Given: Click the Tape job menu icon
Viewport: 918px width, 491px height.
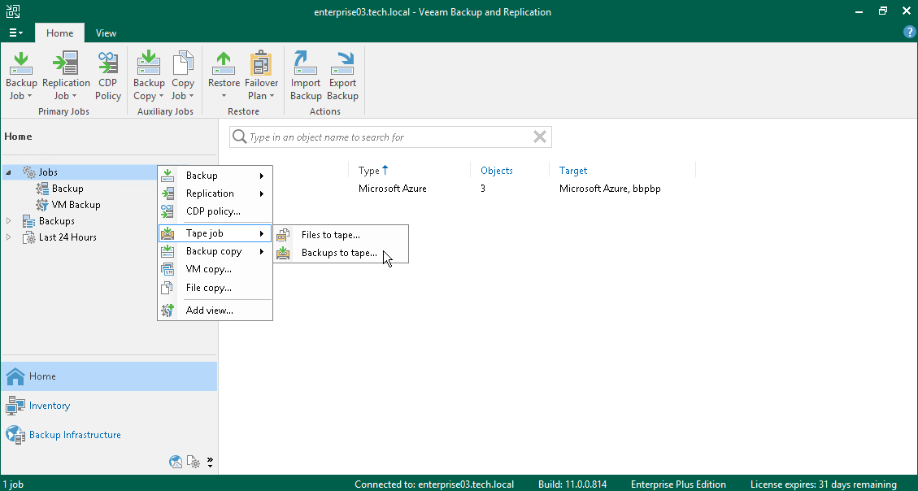Looking at the screenshot, I should click(168, 233).
